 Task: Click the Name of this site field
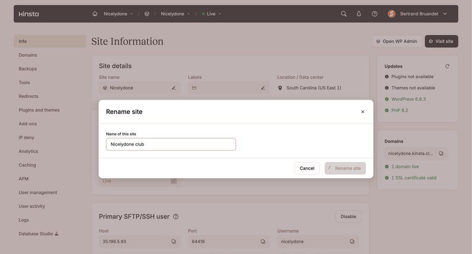[x=171, y=144]
